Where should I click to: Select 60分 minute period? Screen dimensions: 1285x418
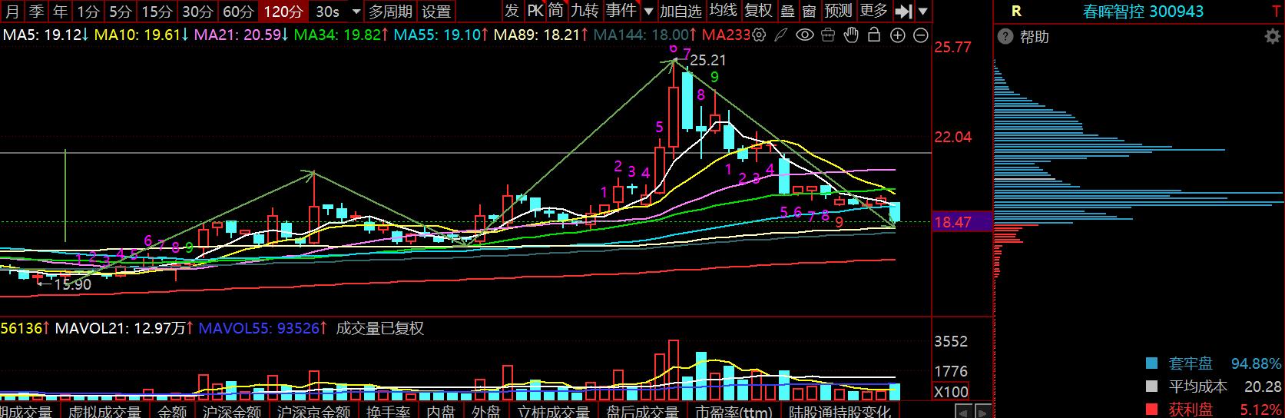(x=238, y=12)
